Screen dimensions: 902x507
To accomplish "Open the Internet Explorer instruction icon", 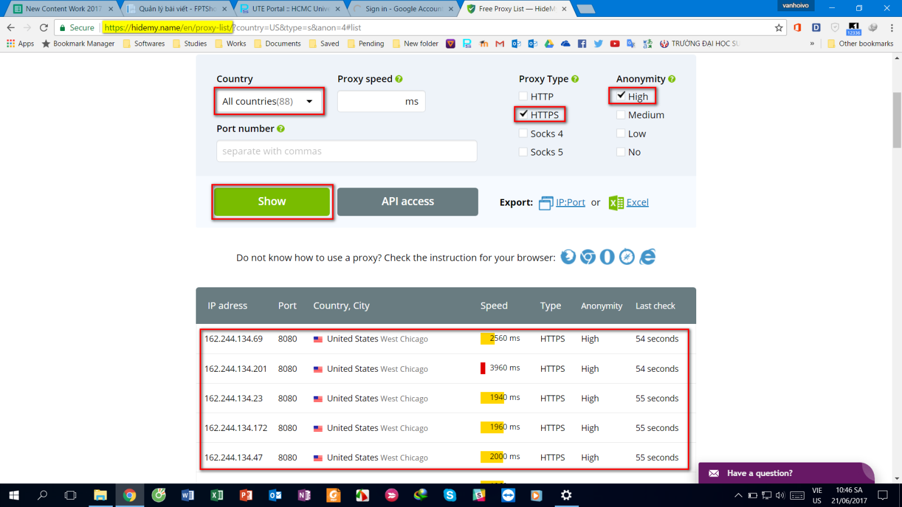I will (648, 257).
